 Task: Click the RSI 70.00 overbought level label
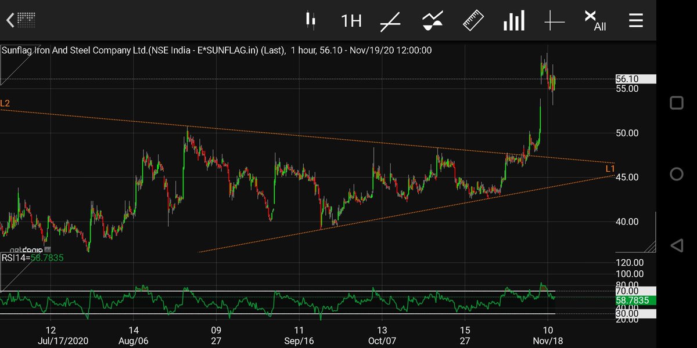(635, 291)
